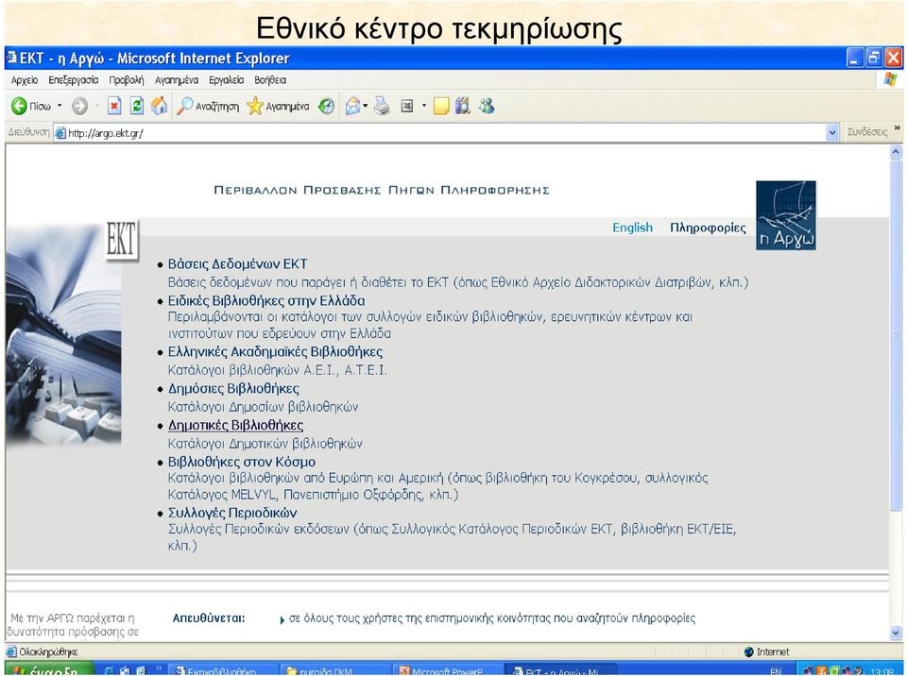Launch the Messenger people icon
The height and width of the screenshot is (676, 907).
coord(487,106)
